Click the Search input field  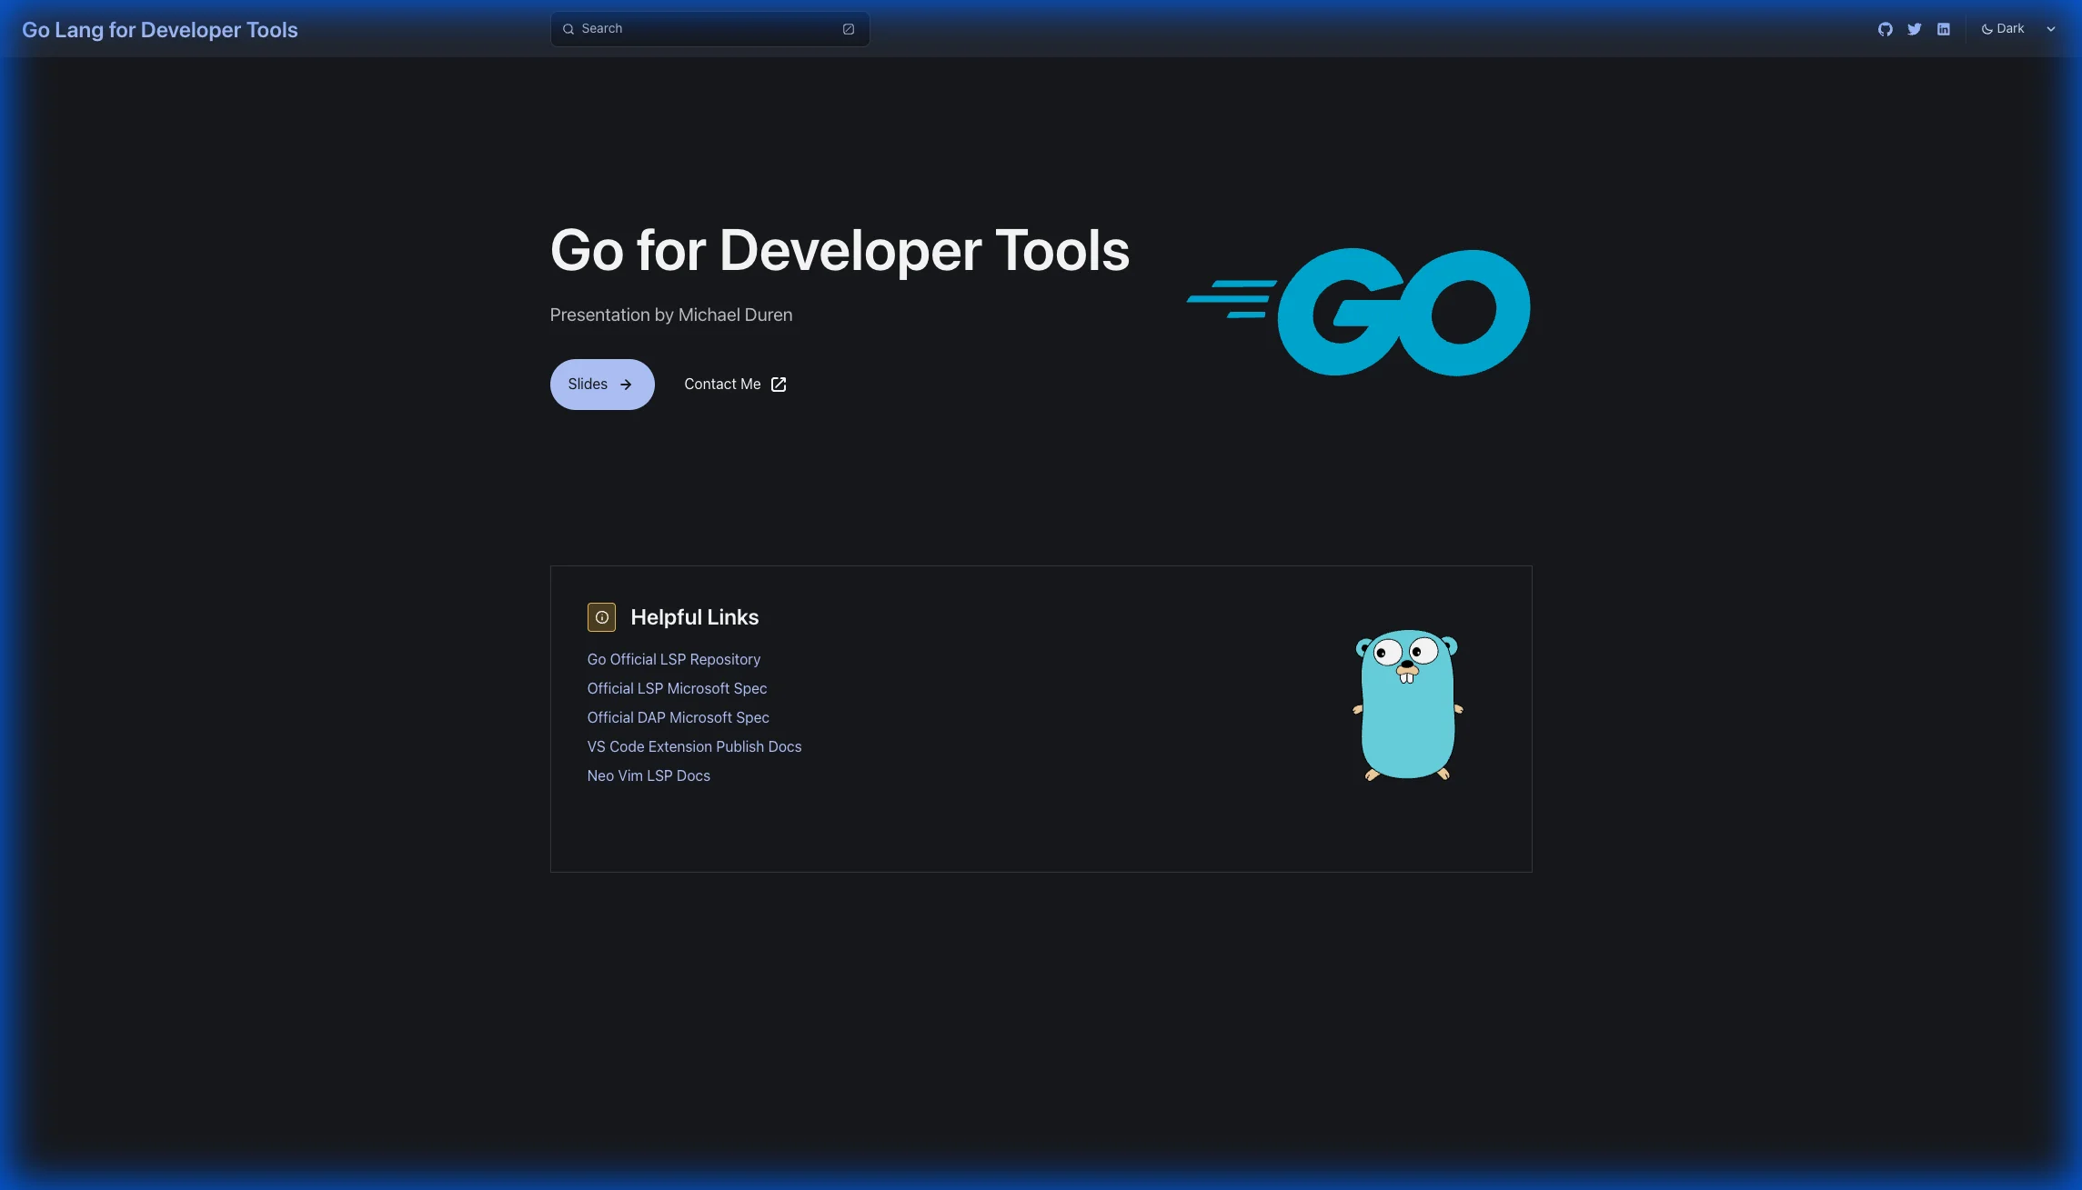pyautogui.click(x=709, y=29)
